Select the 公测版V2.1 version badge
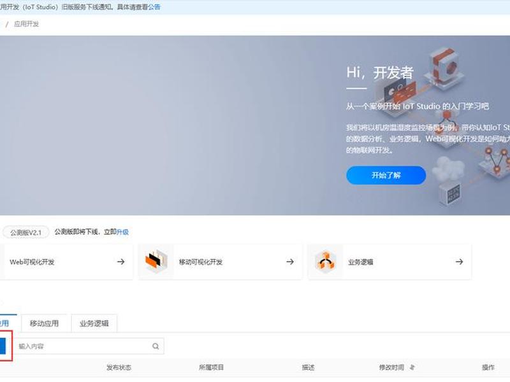The height and width of the screenshot is (382, 510). [x=25, y=232]
